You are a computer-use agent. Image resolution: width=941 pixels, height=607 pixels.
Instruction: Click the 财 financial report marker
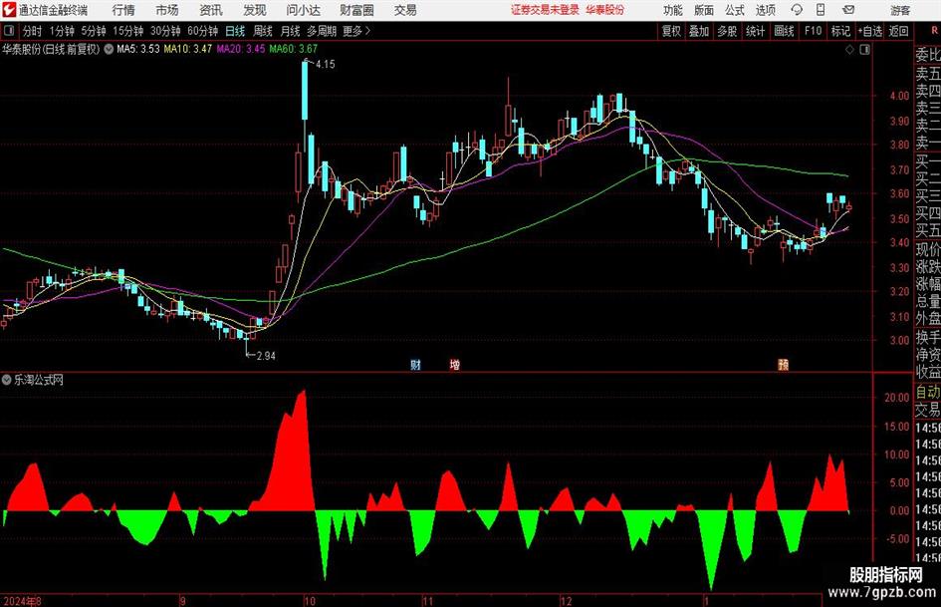415,365
